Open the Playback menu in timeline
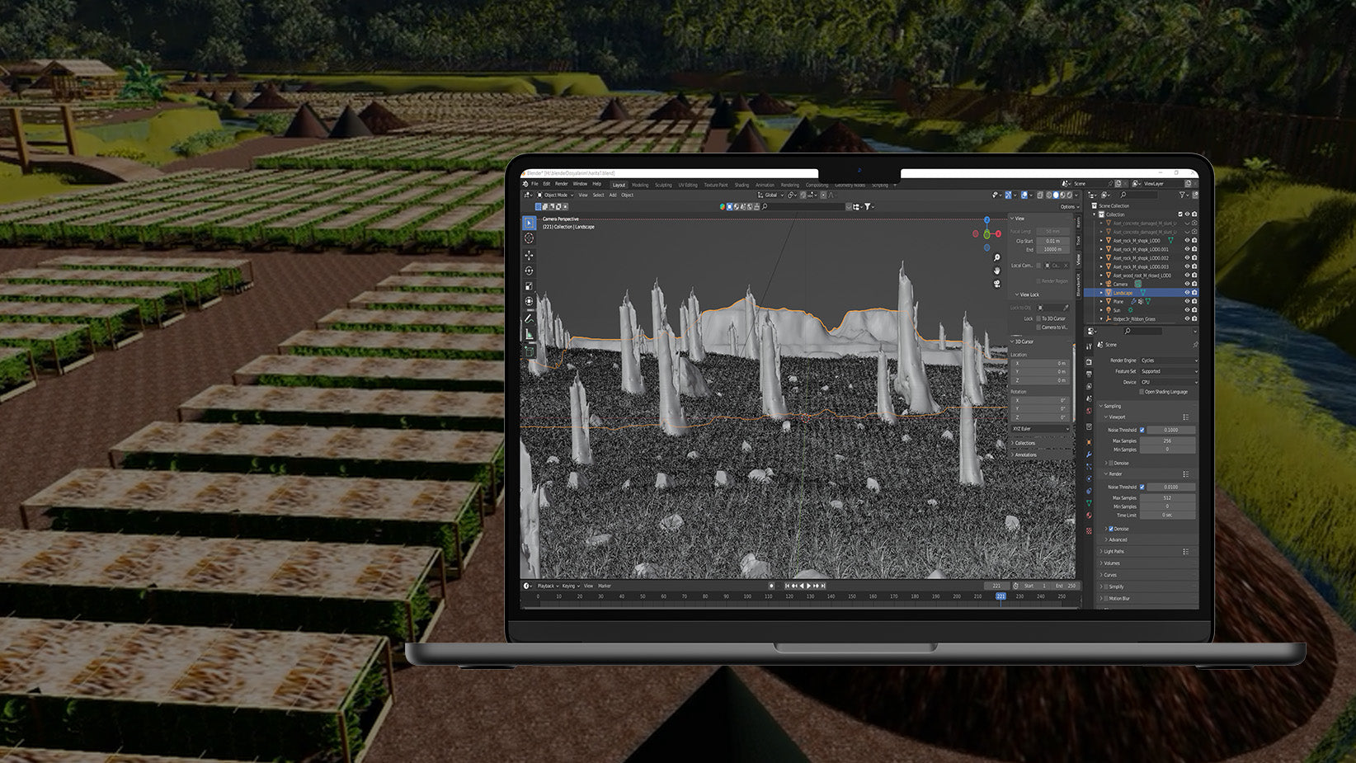Viewport: 1356px width, 763px height. pos(546,586)
